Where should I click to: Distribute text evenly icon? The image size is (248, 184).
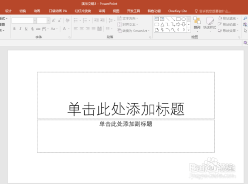[x=99, y=29]
